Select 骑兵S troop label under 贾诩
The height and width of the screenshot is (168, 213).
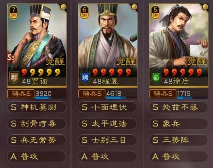(21, 94)
